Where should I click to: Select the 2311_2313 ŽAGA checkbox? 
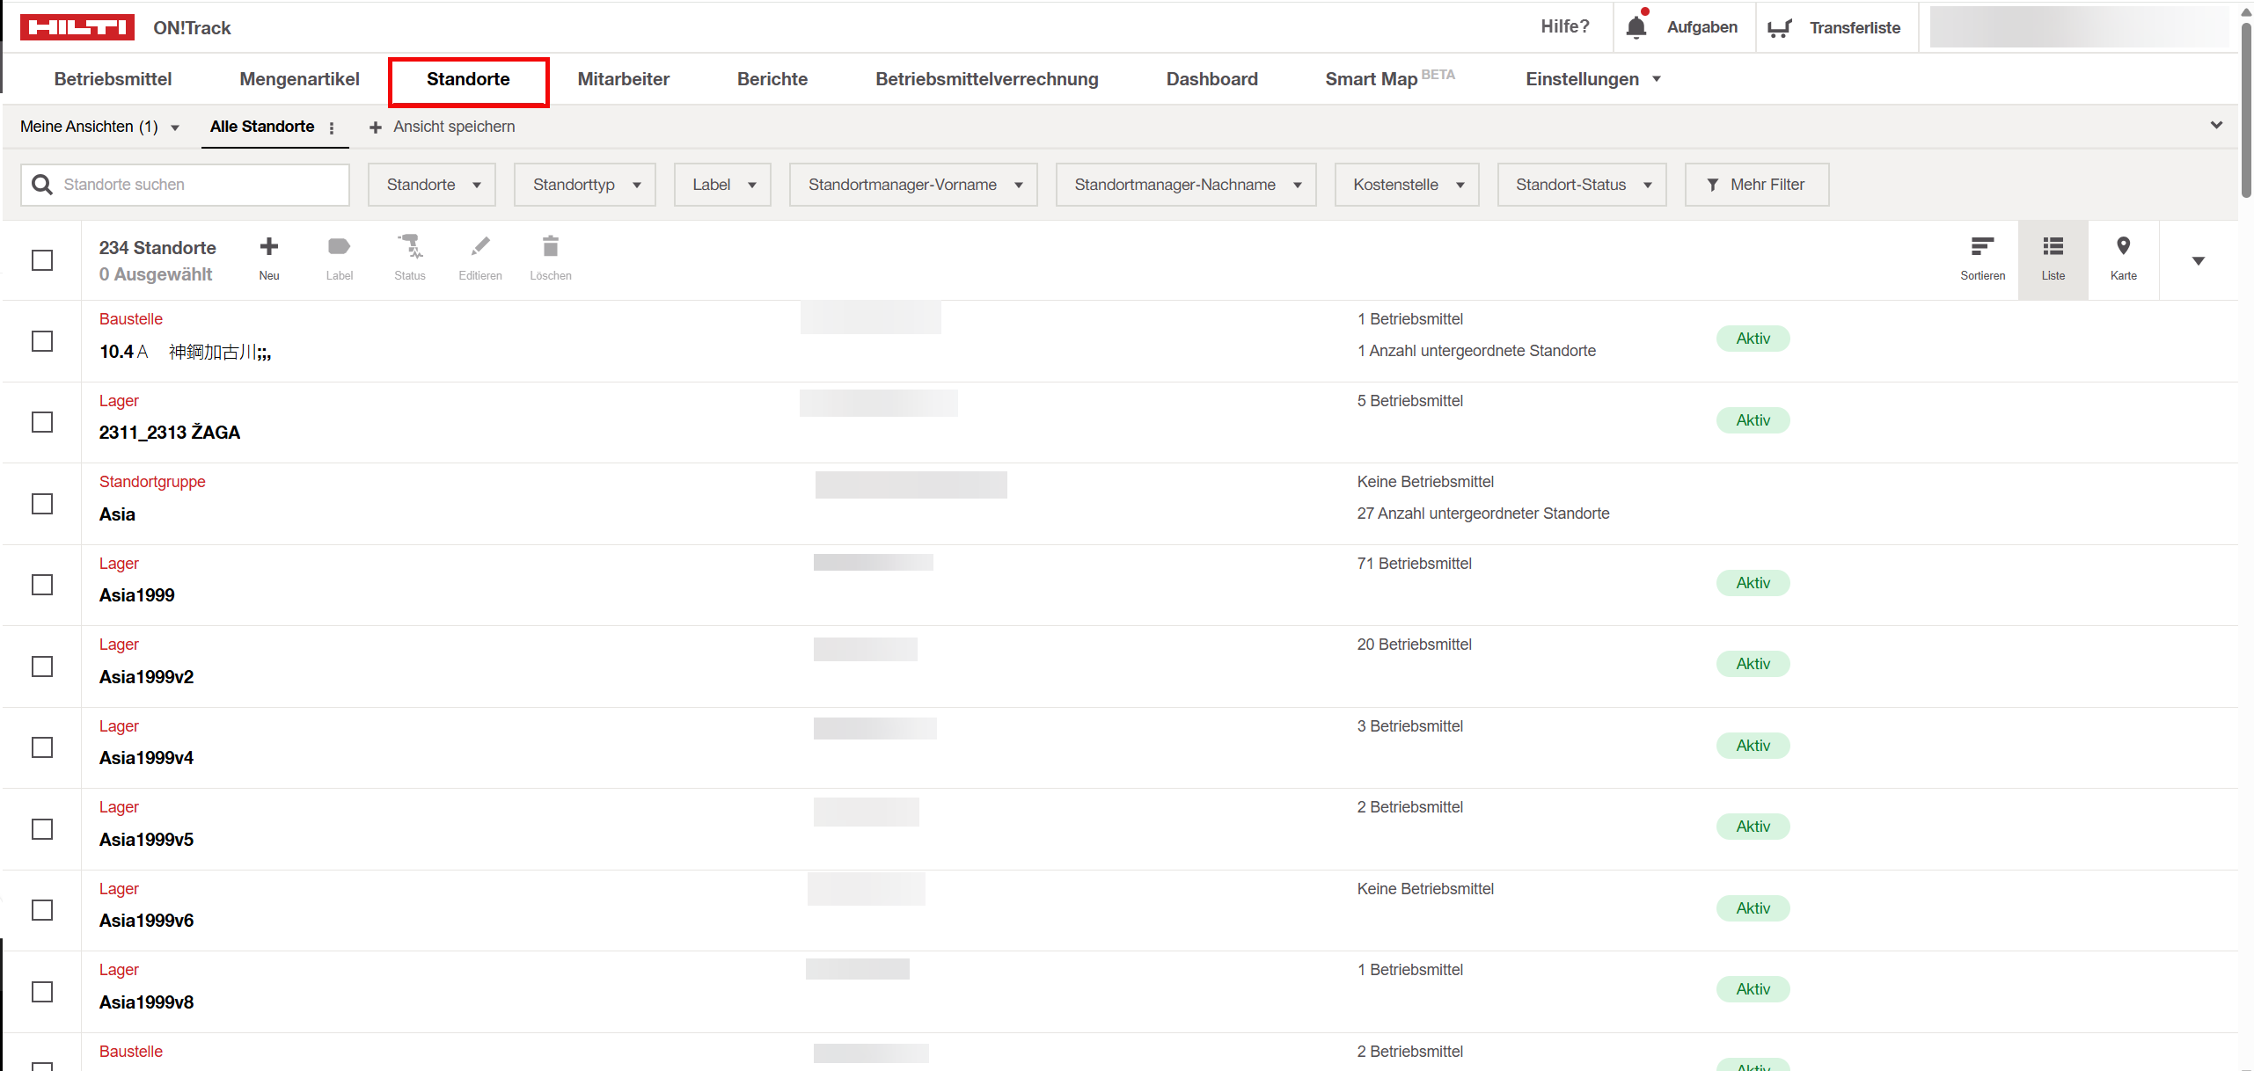point(42,422)
